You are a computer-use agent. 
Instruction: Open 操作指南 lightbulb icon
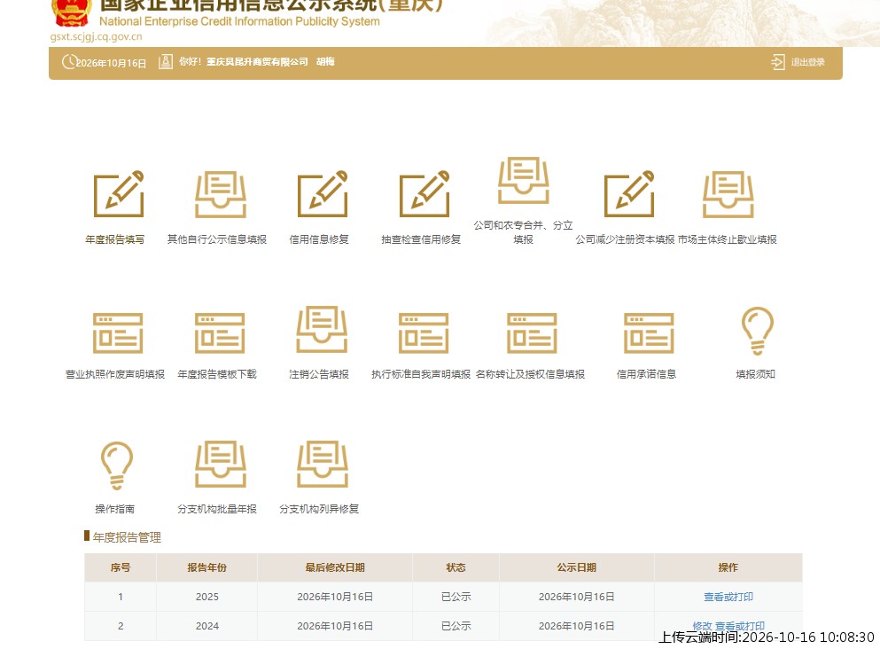click(x=117, y=465)
